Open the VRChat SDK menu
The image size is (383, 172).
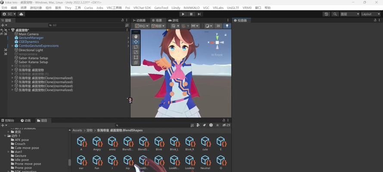tap(142, 8)
